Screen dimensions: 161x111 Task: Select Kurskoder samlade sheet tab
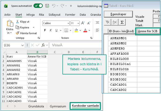click(x=85, y=106)
